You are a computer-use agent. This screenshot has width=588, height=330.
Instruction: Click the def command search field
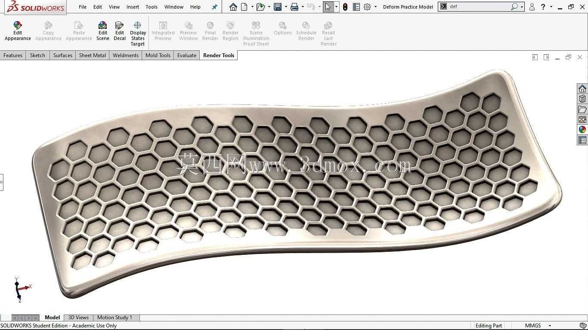(x=479, y=7)
